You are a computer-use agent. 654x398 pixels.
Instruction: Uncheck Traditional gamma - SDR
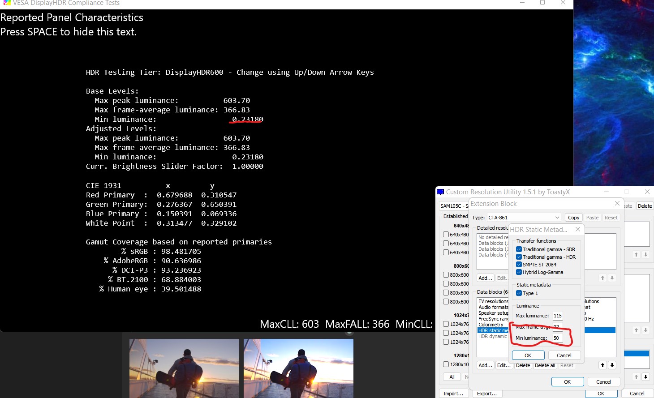tap(519, 249)
